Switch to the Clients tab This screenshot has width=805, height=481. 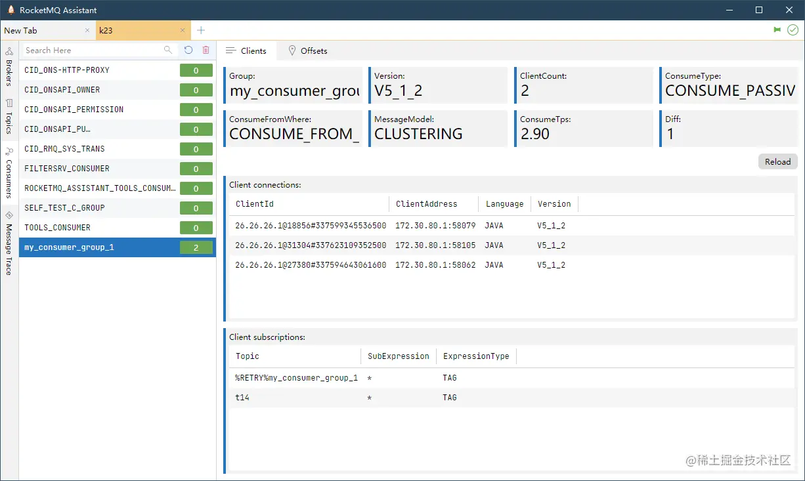tap(246, 51)
